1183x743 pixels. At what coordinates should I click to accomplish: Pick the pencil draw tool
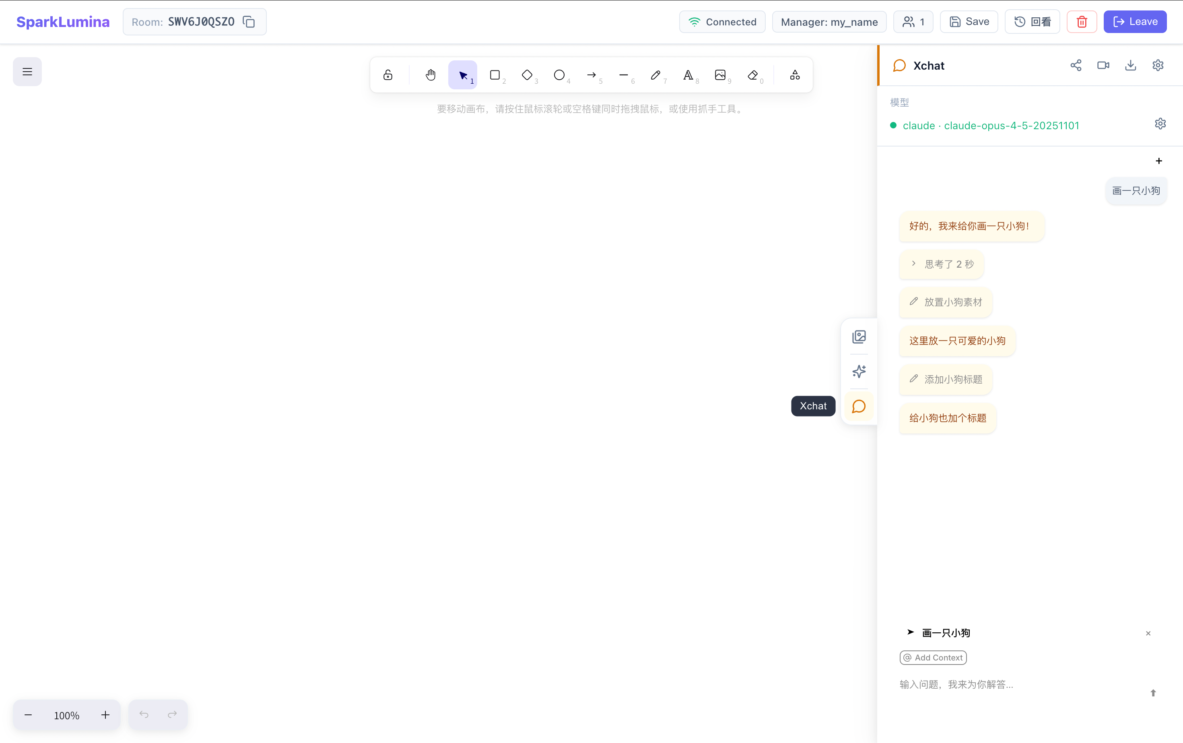[x=655, y=75]
